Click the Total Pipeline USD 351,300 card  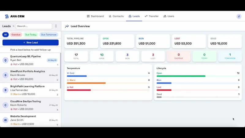click(81, 41)
